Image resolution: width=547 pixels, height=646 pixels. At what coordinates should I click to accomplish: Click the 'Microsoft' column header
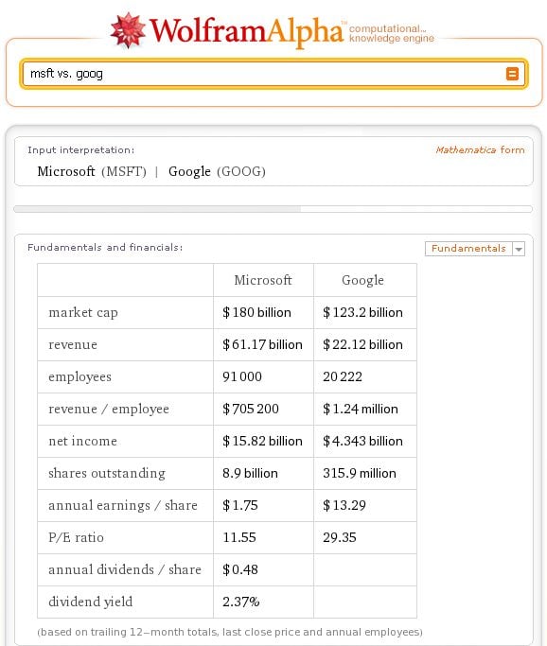tap(263, 280)
